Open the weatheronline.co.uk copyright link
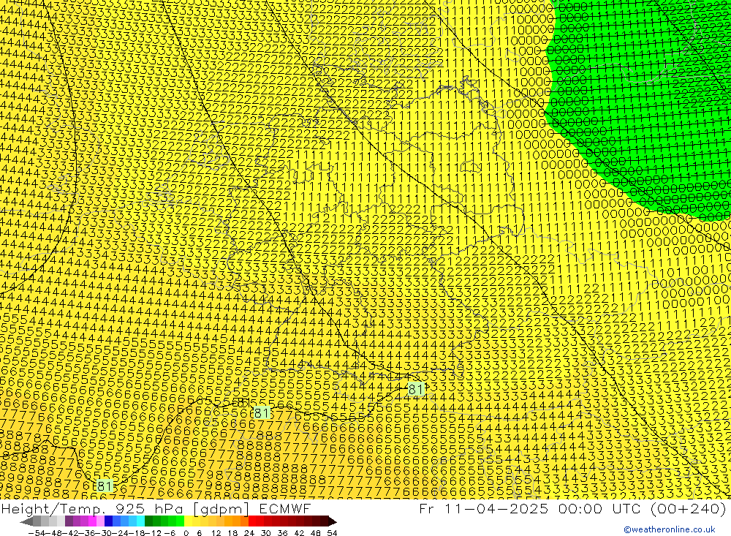The image size is (731, 536). (670, 529)
